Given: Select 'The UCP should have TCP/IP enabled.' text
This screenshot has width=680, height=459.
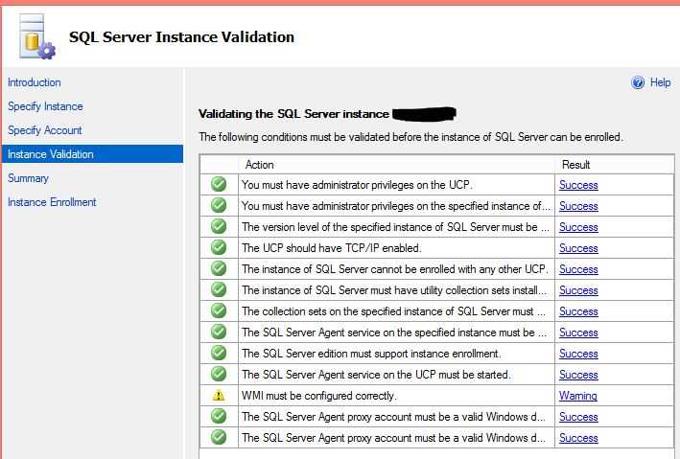Looking at the screenshot, I should pyautogui.click(x=331, y=248).
